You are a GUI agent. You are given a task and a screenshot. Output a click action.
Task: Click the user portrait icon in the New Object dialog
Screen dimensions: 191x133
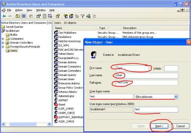94,55
